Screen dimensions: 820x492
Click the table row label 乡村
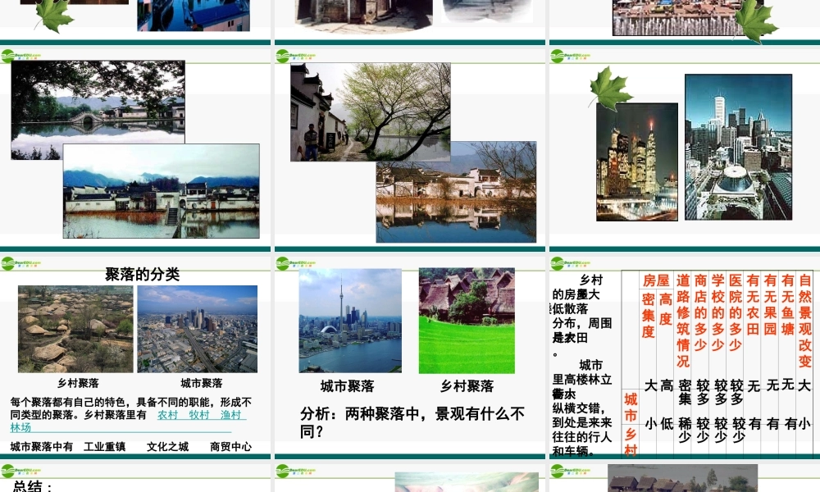pyautogui.click(x=631, y=442)
